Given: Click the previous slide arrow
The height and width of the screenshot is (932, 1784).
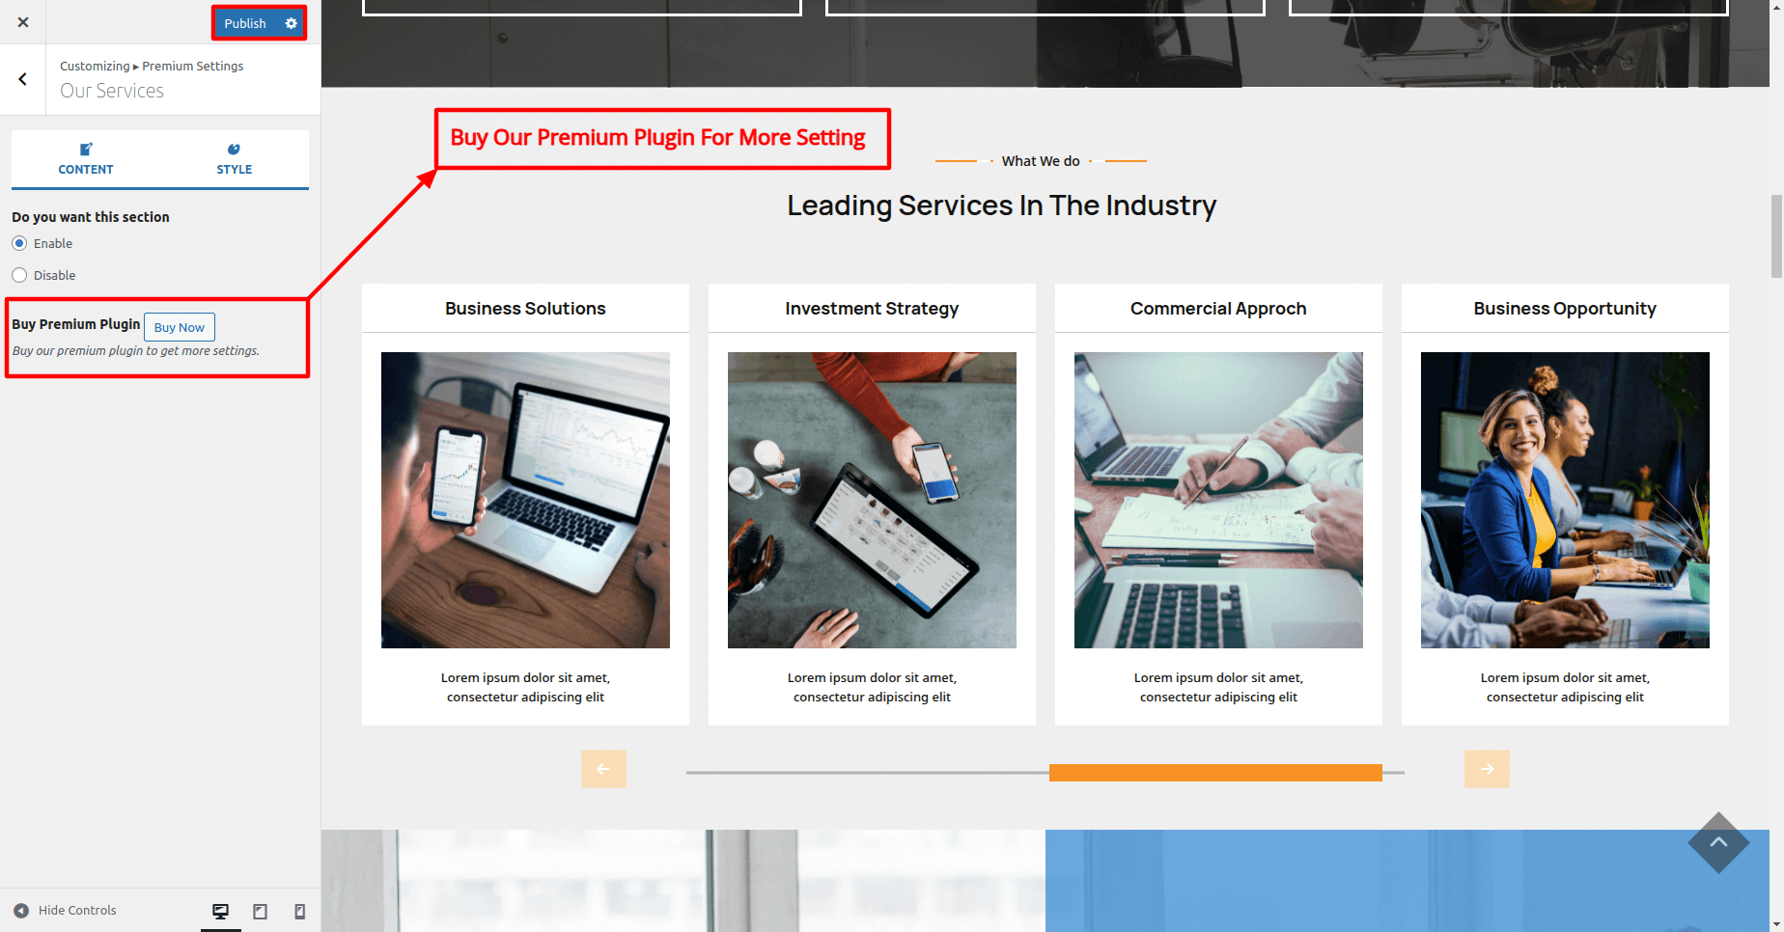Looking at the screenshot, I should 603,769.
